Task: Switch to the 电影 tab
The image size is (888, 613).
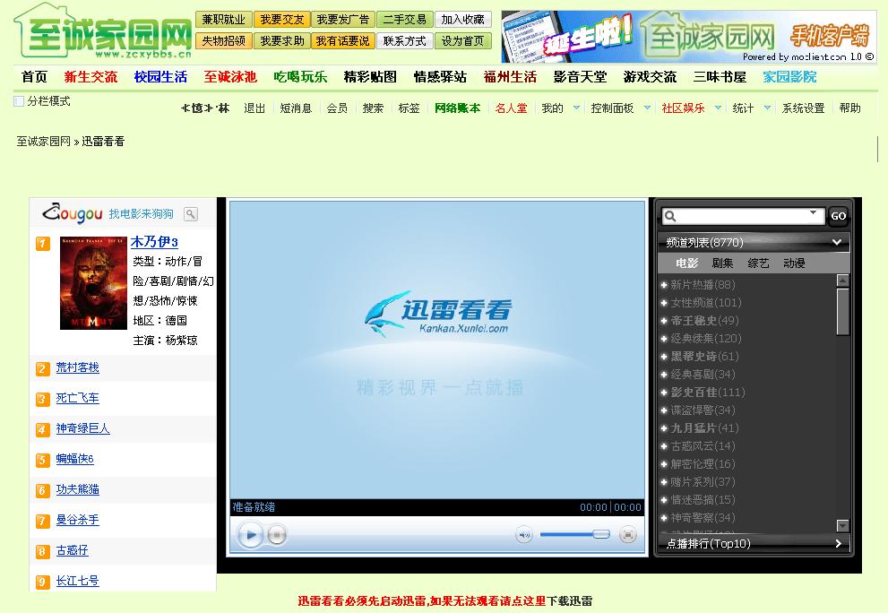Action: coord(686,263)
